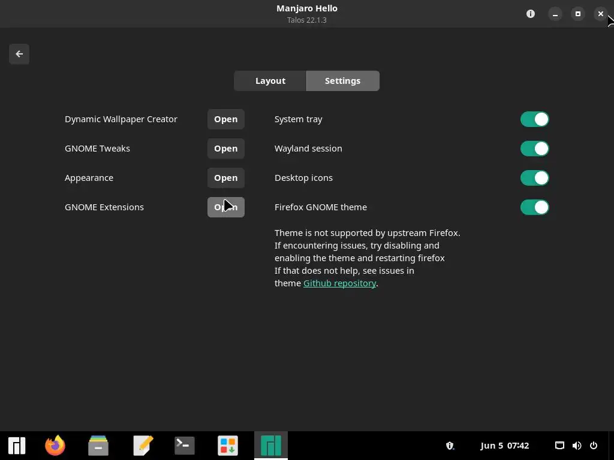Open the file manager from the taskbar

point(98,446)
